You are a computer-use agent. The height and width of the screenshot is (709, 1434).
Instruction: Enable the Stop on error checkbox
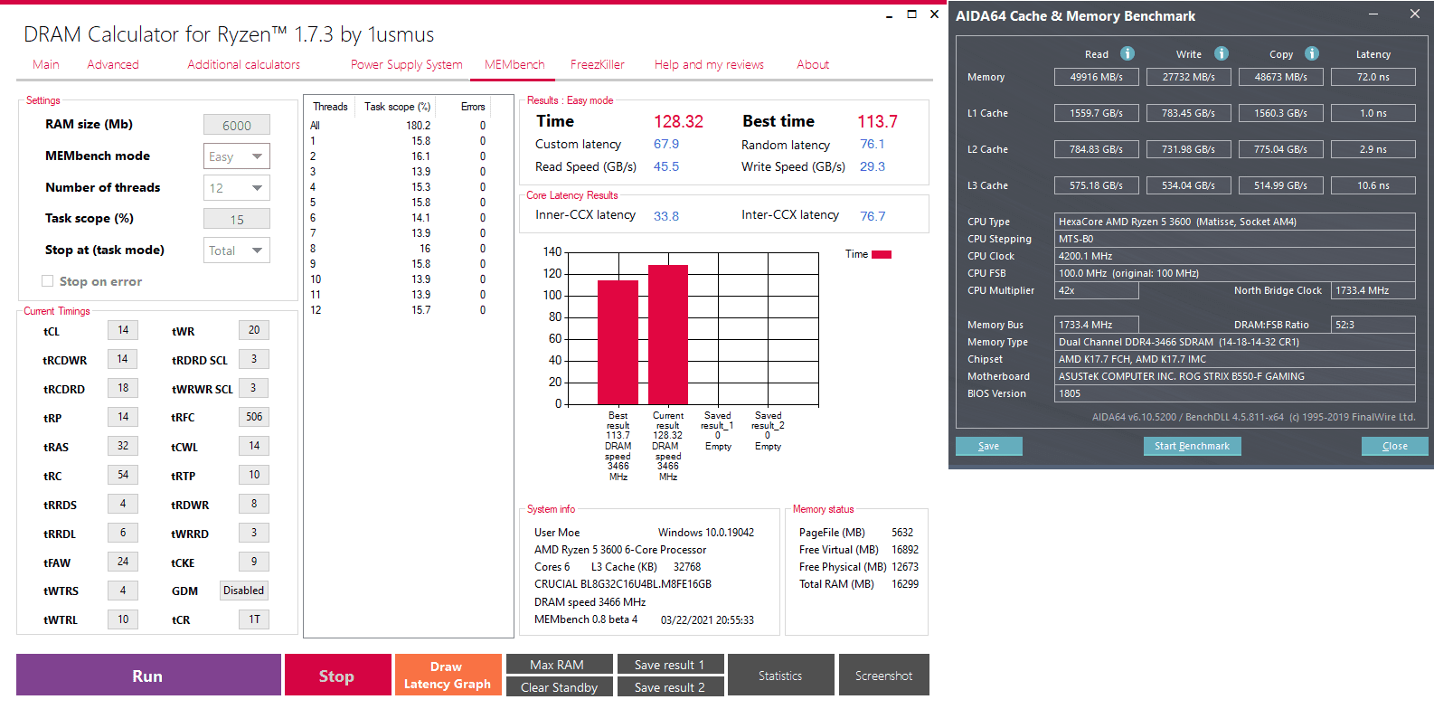48,281
